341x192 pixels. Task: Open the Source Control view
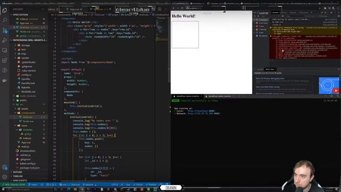(4, 30)
